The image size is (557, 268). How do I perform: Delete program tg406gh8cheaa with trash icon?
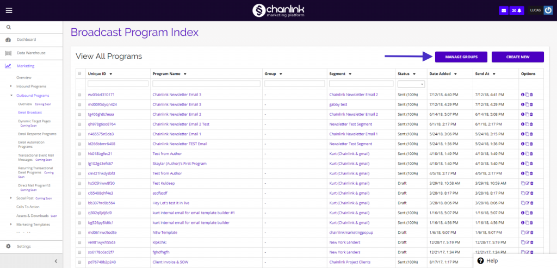coord(532,114)
